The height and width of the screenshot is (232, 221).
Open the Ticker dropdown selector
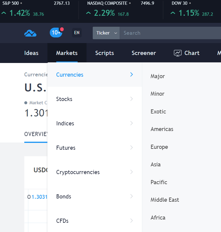(x=106, y=33)
